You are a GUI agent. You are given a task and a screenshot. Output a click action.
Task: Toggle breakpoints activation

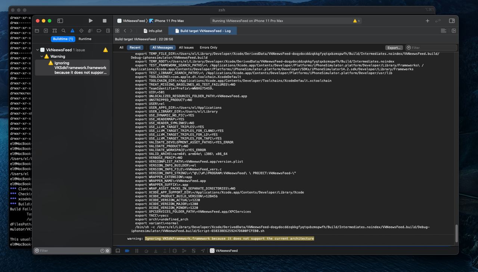click(127, 251)
